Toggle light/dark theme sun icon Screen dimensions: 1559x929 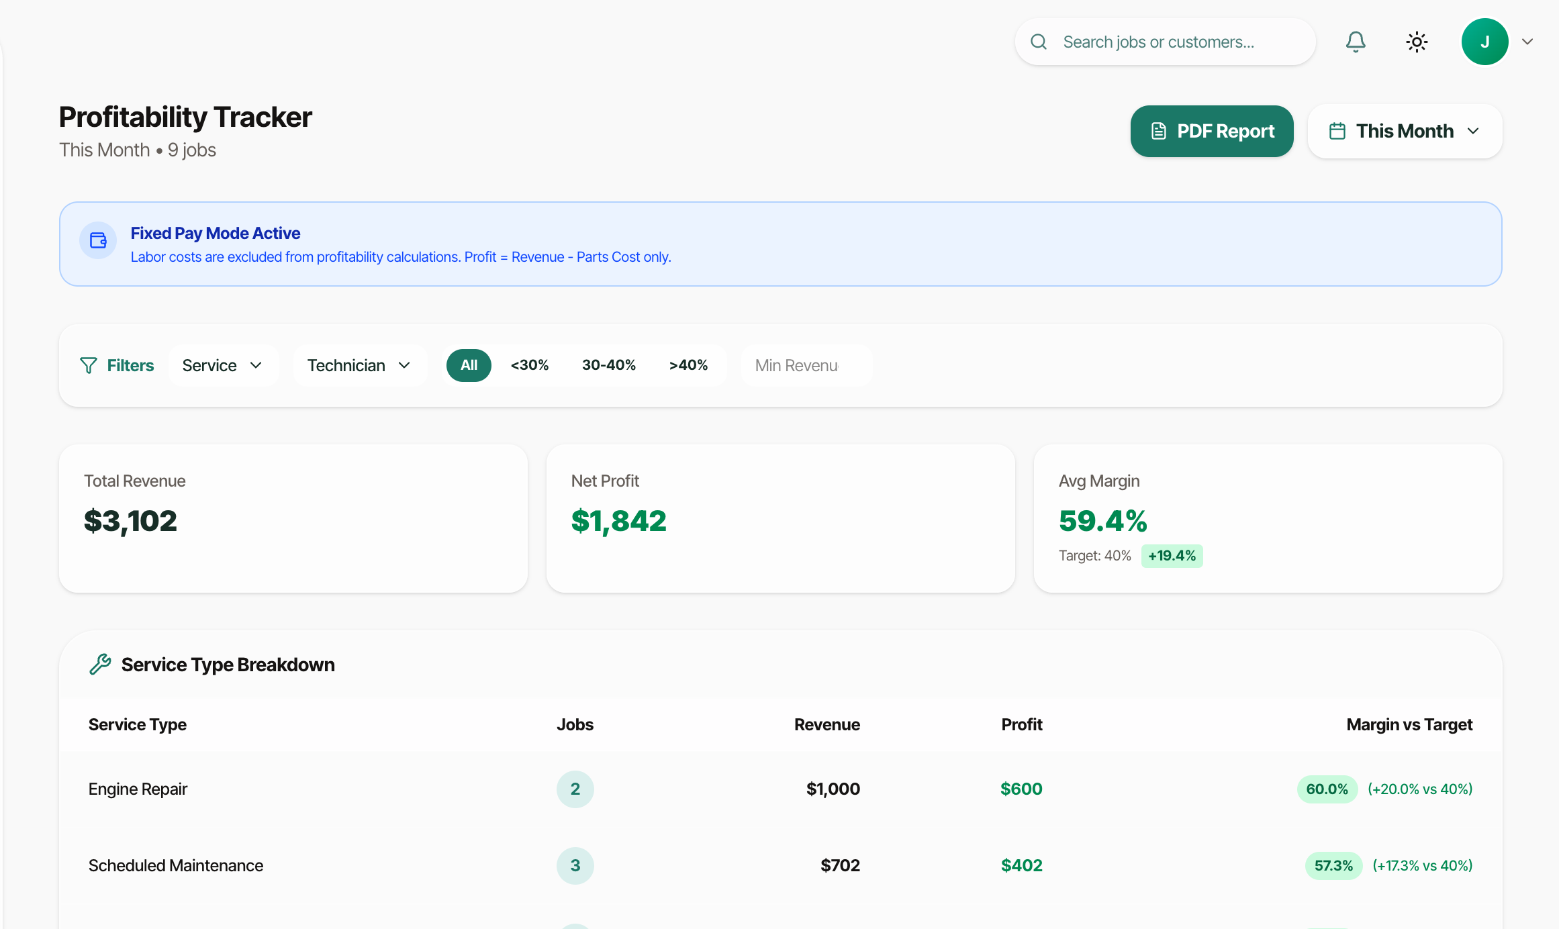tap(1417, 42)
